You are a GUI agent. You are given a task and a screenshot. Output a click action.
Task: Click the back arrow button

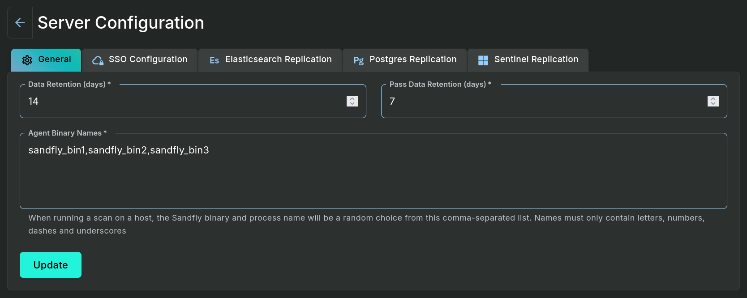tap(20, 22)
